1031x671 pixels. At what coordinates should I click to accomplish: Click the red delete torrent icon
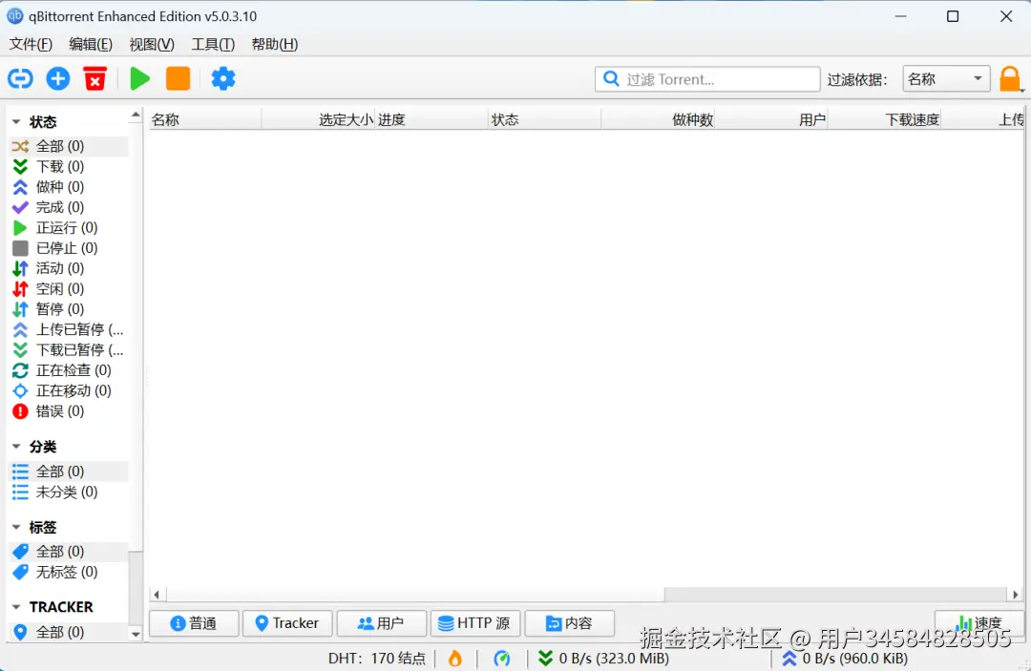click(x=95, y=79)
